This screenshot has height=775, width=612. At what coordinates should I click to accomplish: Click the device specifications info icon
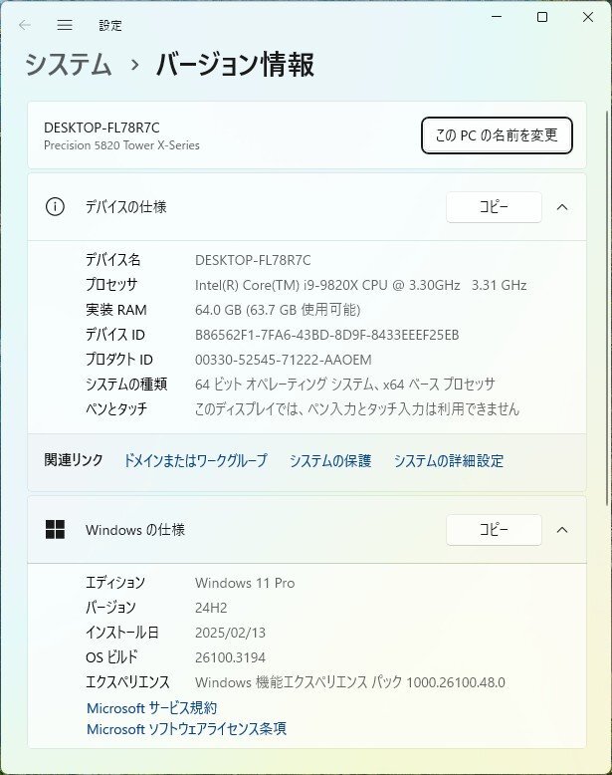coord(55,206)
